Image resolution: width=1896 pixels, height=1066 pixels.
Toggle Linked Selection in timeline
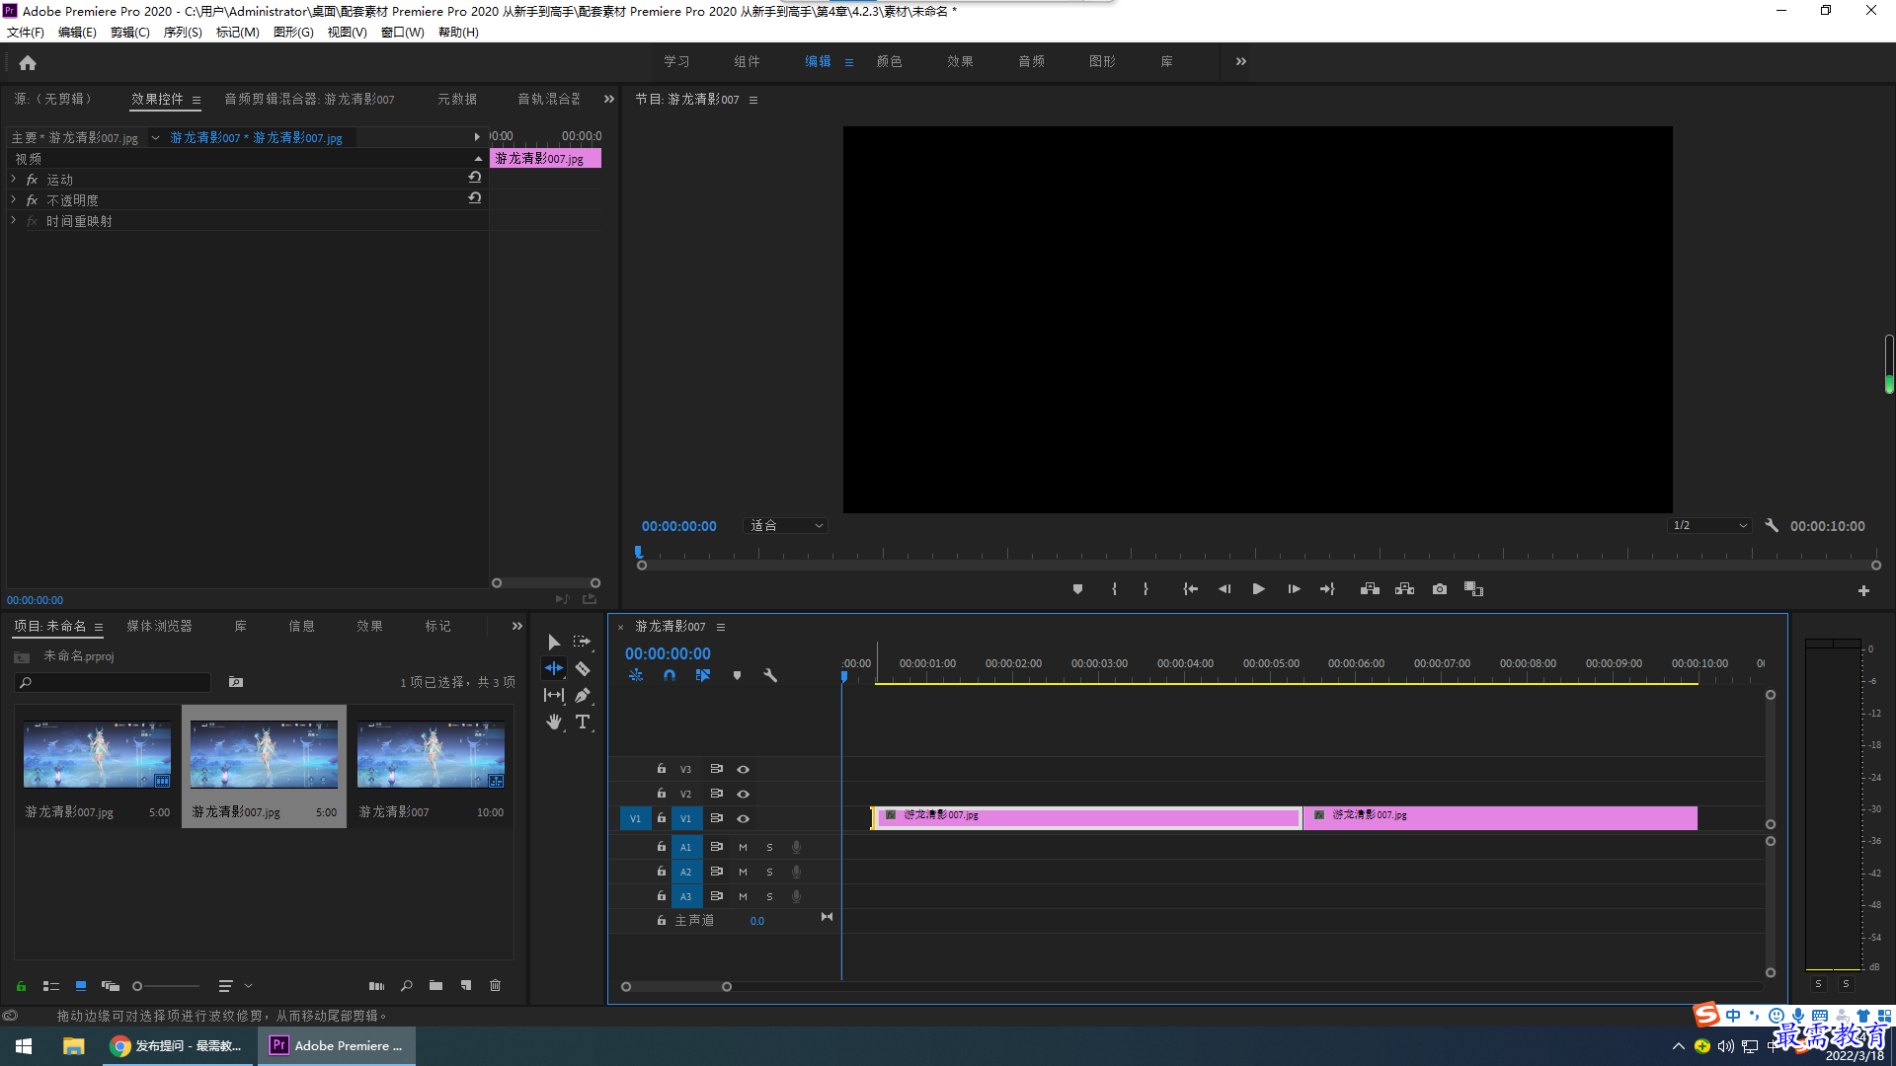pos(703,676)
